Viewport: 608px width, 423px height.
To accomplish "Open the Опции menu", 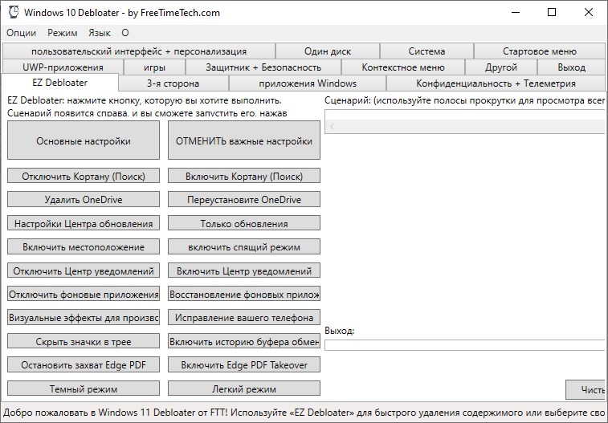I will [22, 33].
